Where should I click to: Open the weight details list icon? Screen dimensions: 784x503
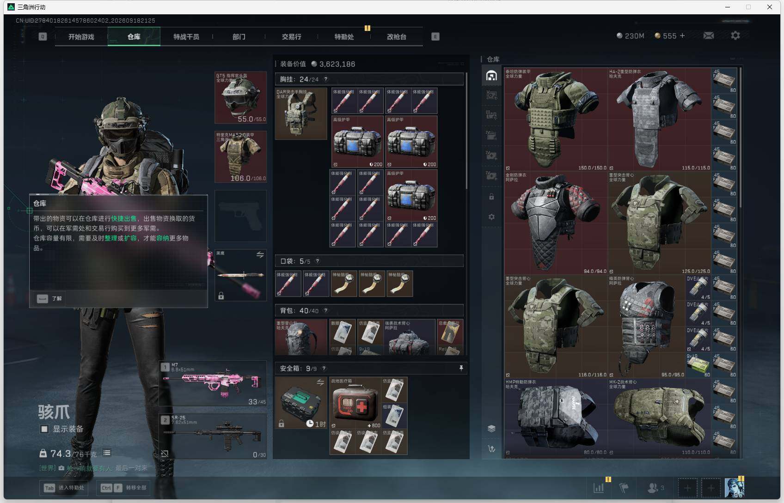point(107,453)
